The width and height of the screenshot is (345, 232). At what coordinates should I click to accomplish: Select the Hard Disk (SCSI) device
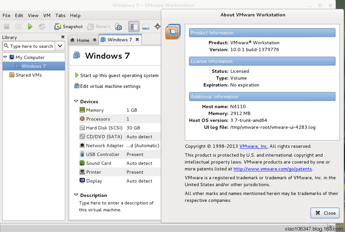click(103, 128)
